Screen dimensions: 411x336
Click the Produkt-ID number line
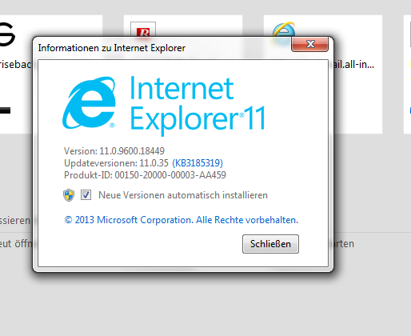145,175
